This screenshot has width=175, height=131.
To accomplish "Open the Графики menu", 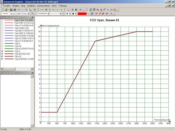I will 31,6.
